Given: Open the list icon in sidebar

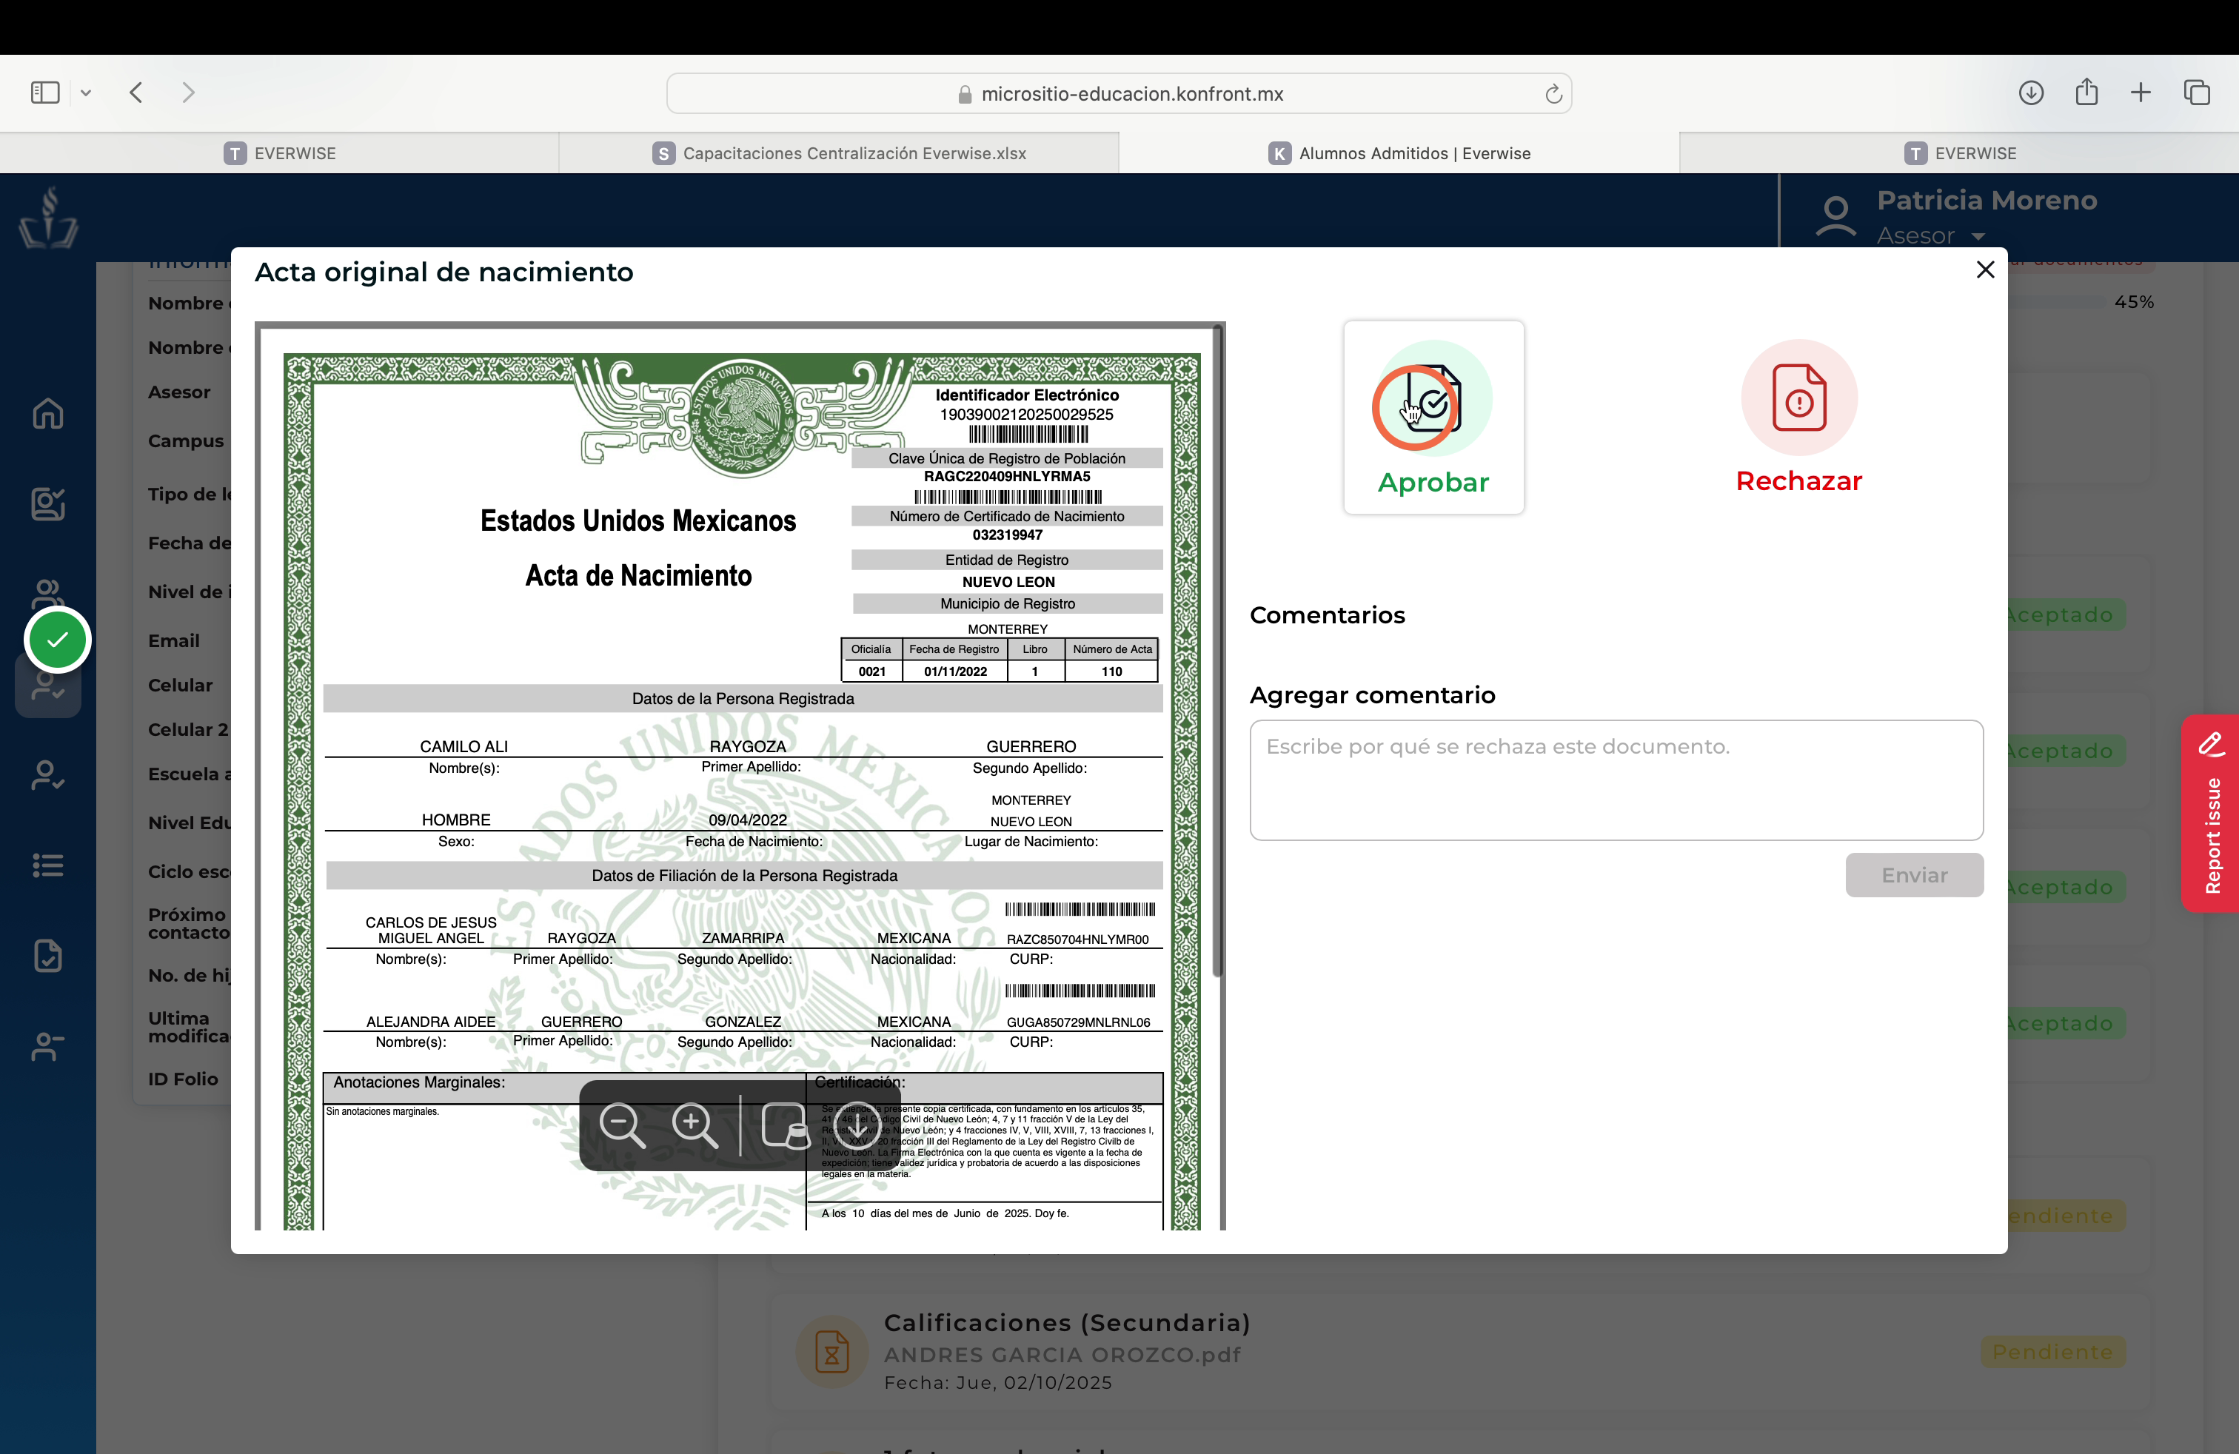Looking at the screenshot, I should [48, 865].
